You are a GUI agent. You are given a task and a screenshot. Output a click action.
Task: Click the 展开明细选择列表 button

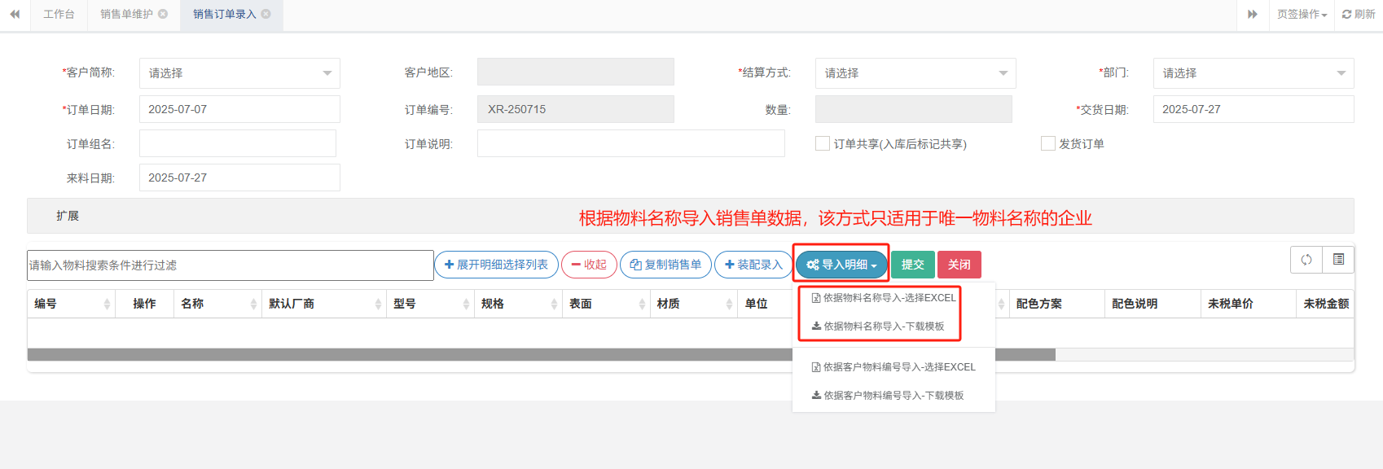496,265
